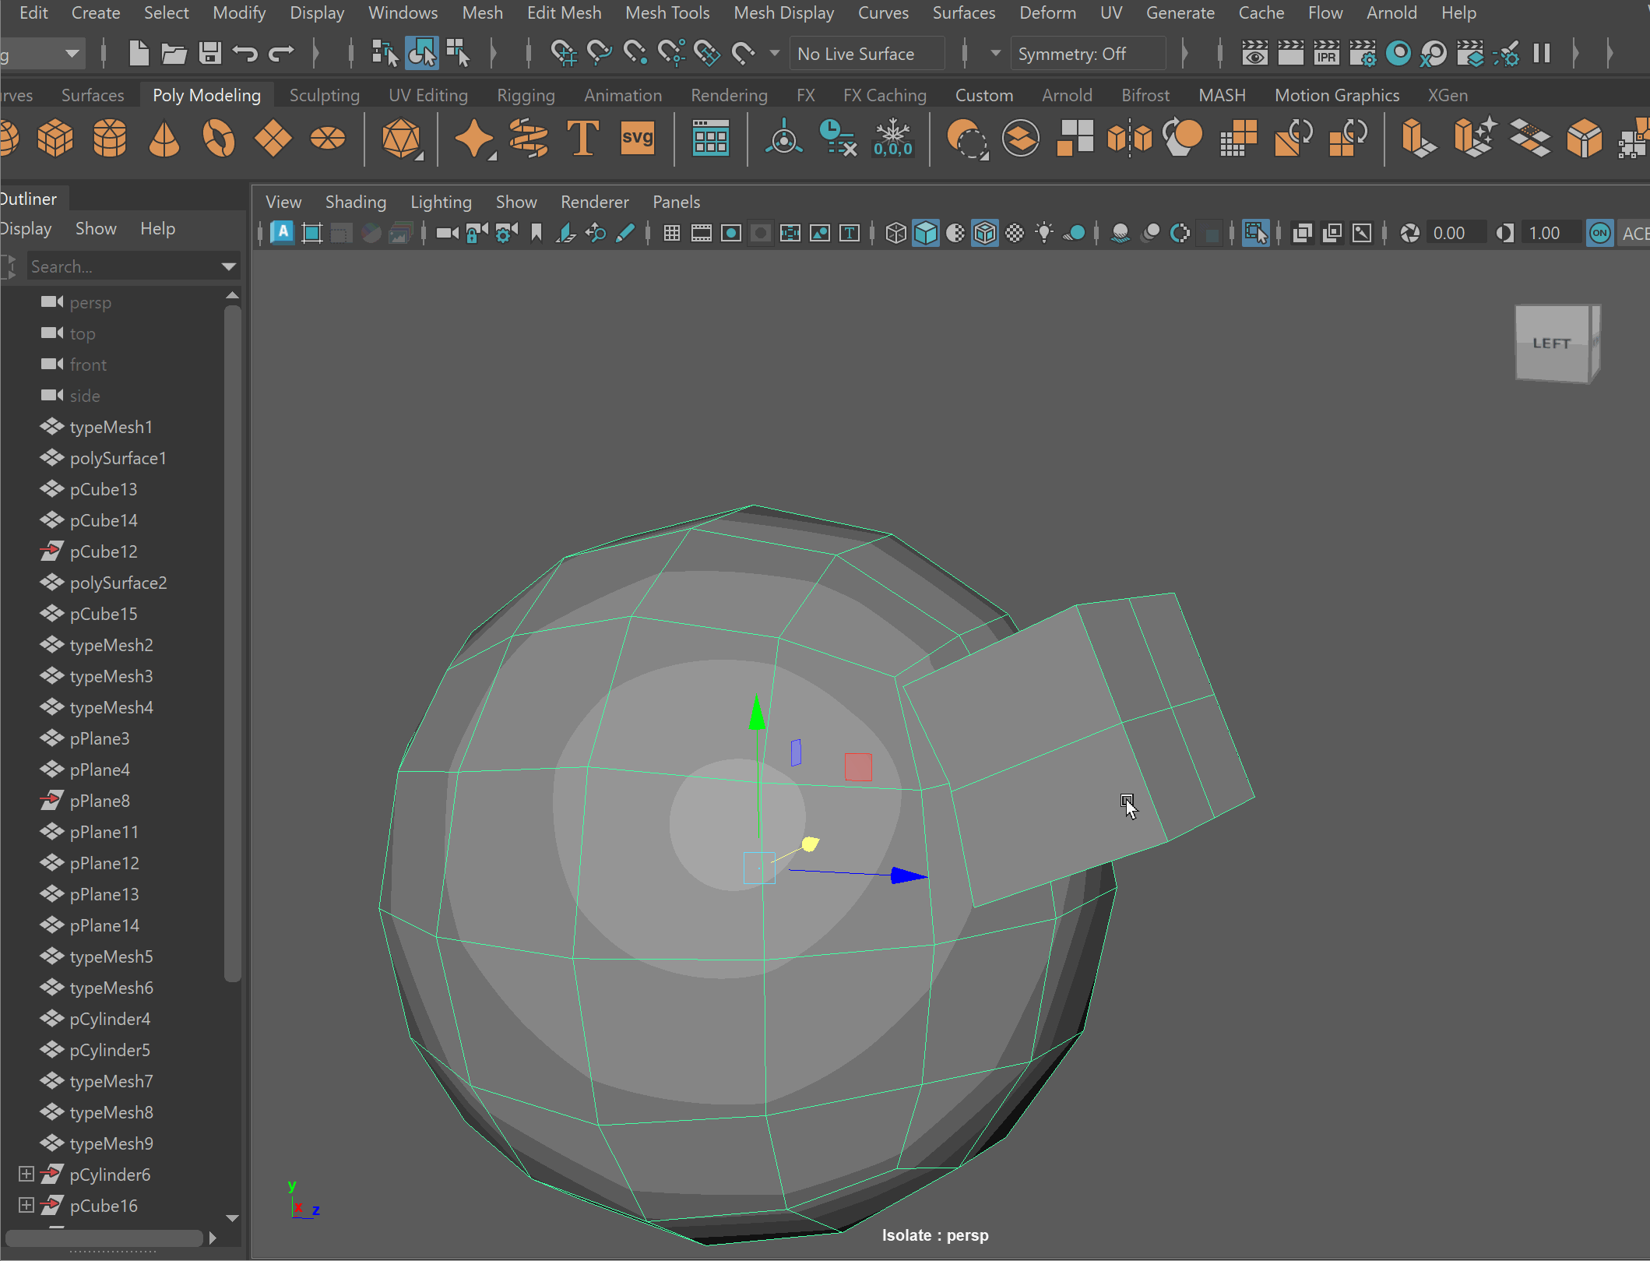Viewport: 1650px width, 1261px height.
Task: Click the Undo arrow icon
Action: click(x=245, y=54)
